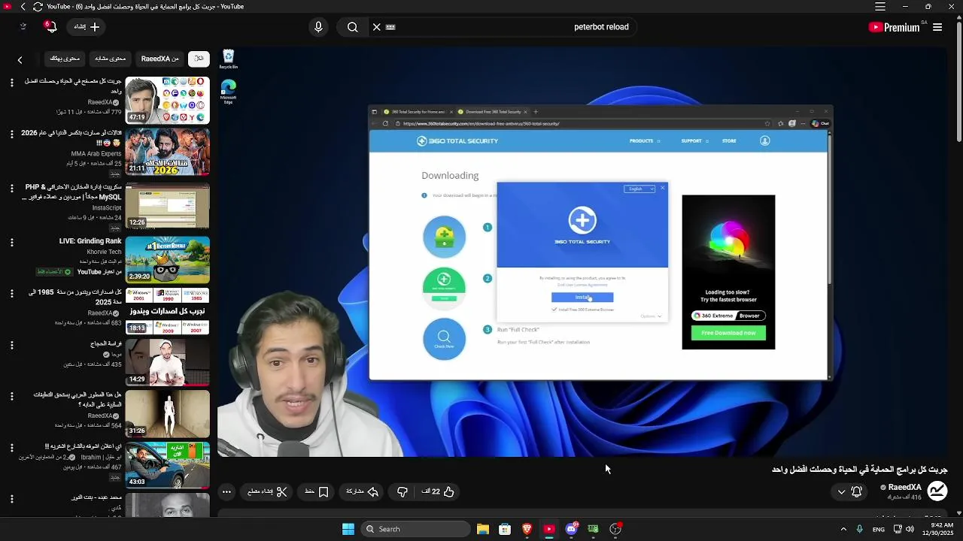Create a clip (إنشاء مقطع)

(268, 492)
